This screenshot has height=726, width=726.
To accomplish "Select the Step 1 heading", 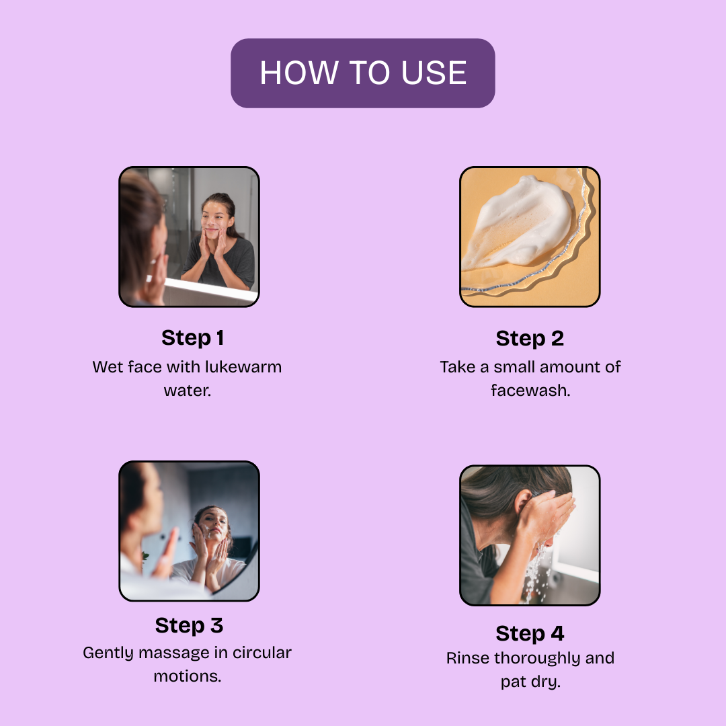I will (193, 338).
